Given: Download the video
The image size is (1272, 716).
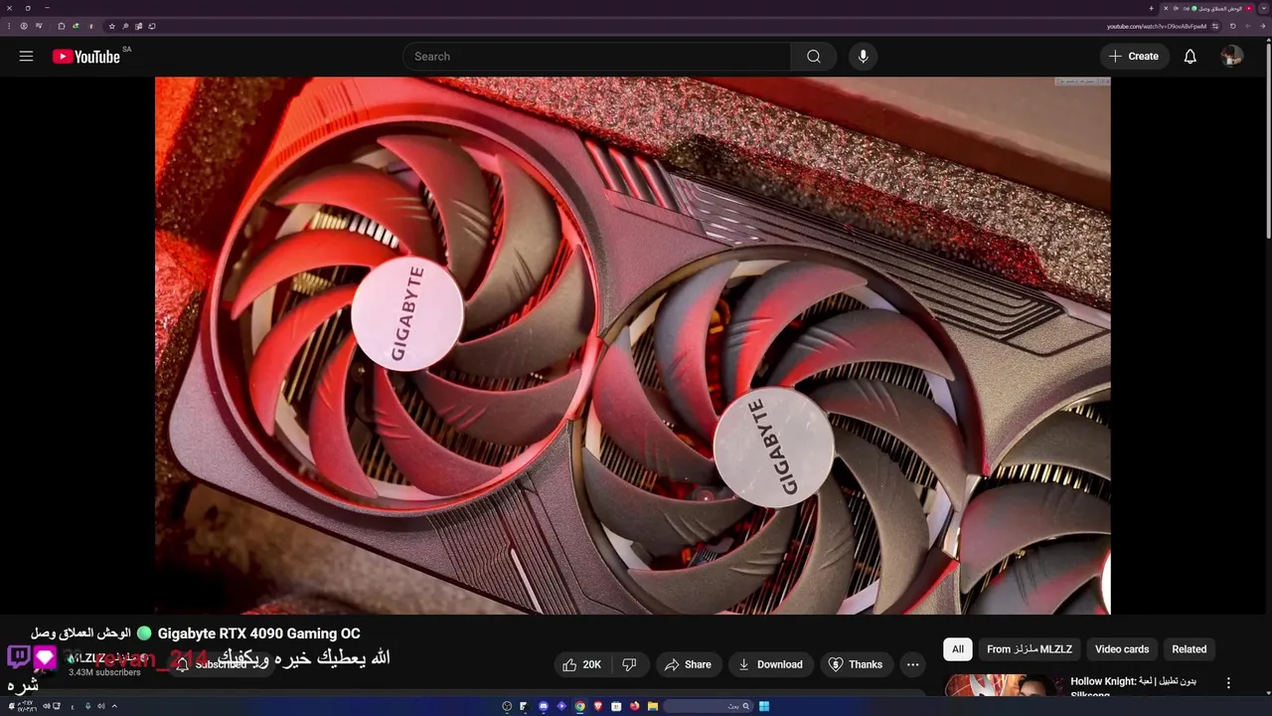Looking at the screenshot, I should [770, 664].
